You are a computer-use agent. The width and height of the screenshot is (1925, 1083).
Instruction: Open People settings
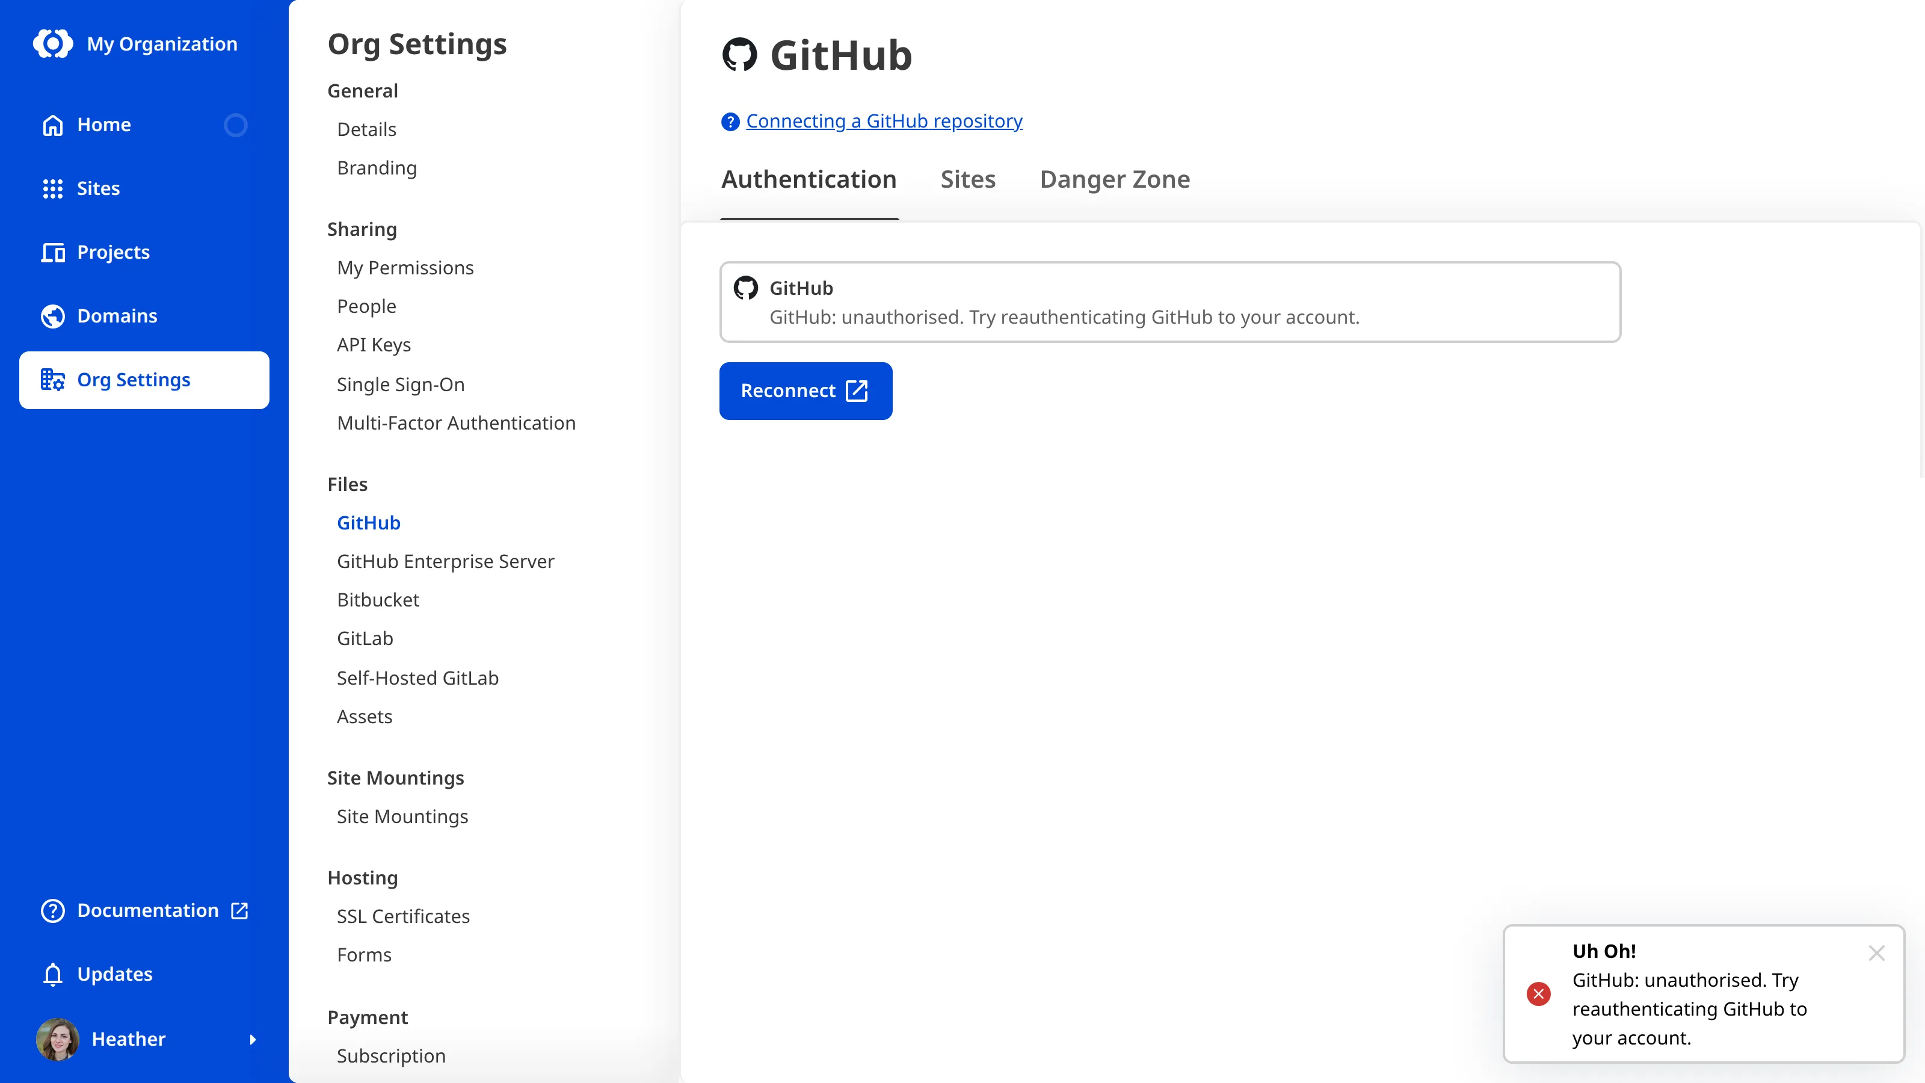pos(366,306)
